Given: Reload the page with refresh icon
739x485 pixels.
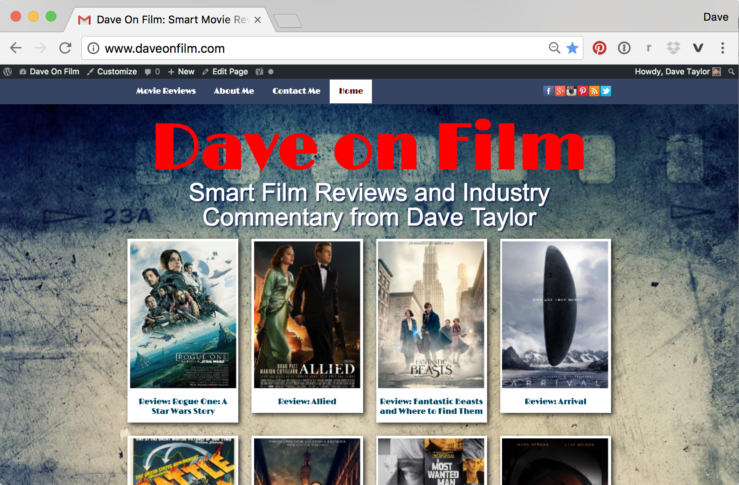Looking at the screenshot, I should coord(66,48).
